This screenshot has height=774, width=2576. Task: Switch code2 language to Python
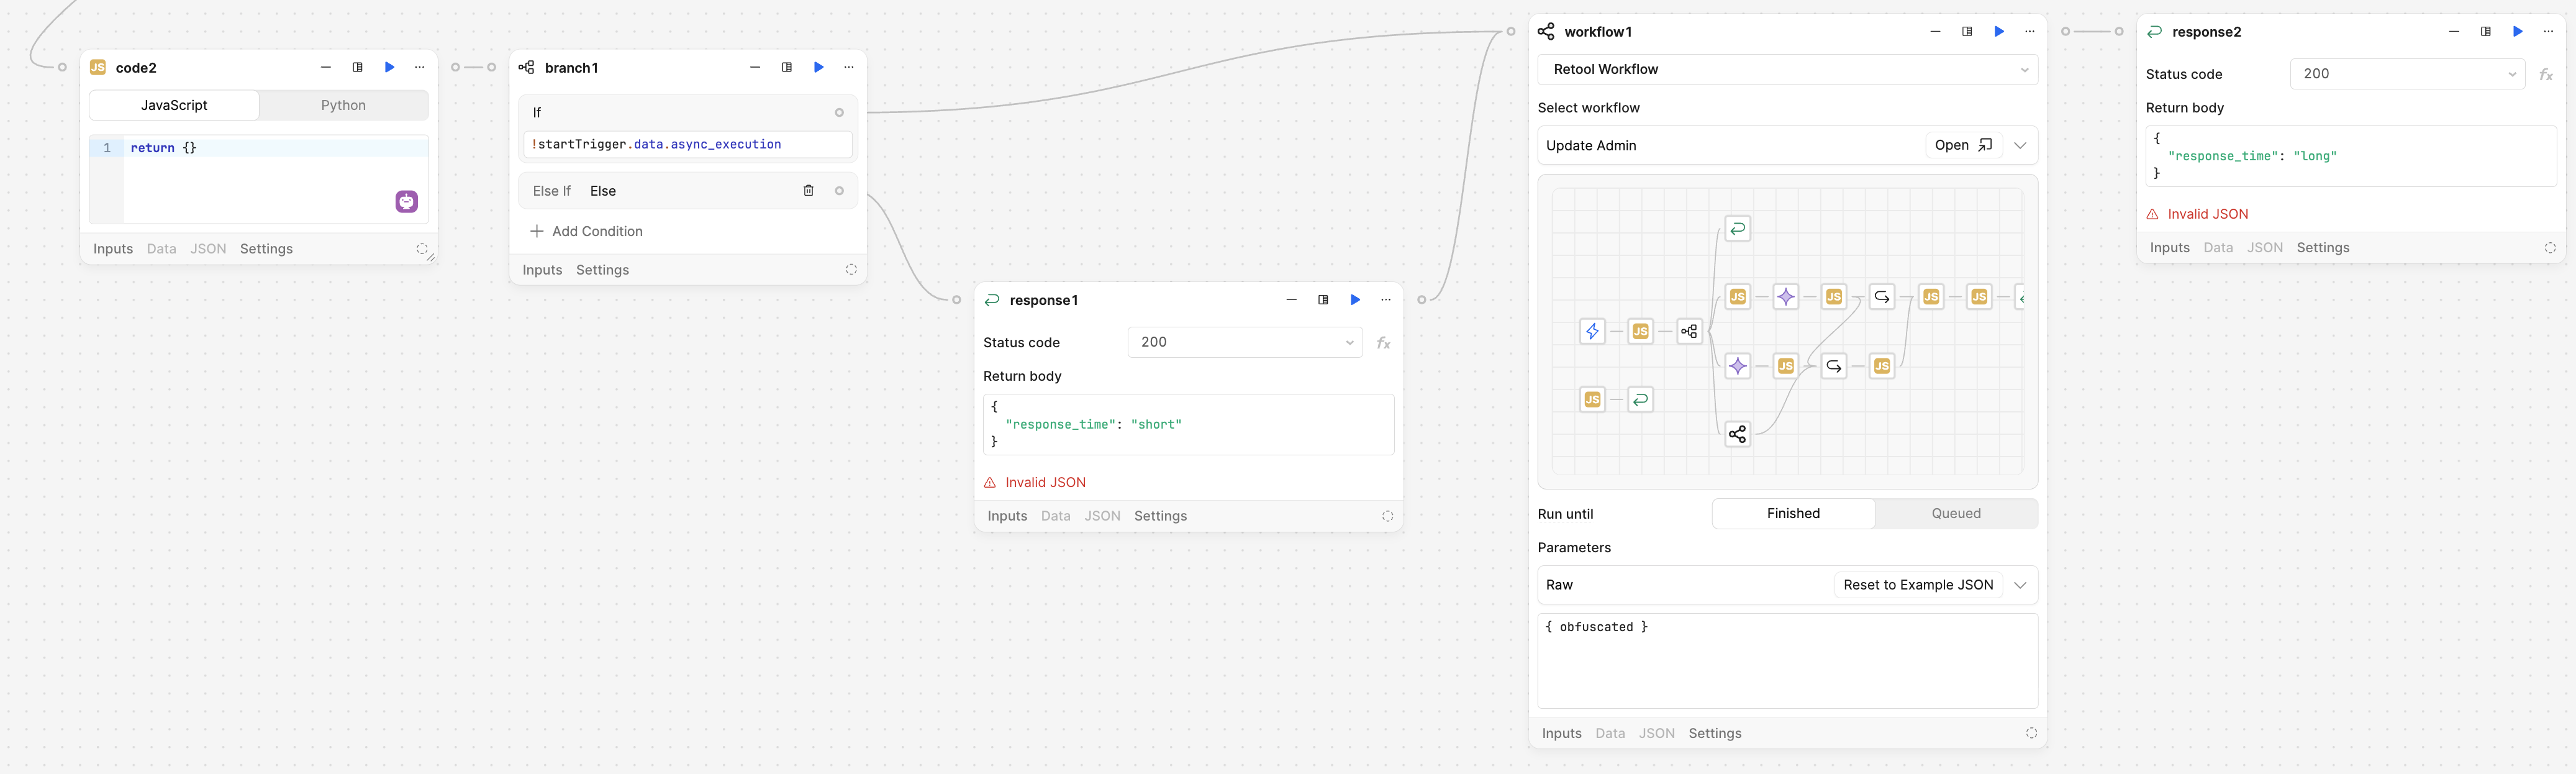point(343,105)
